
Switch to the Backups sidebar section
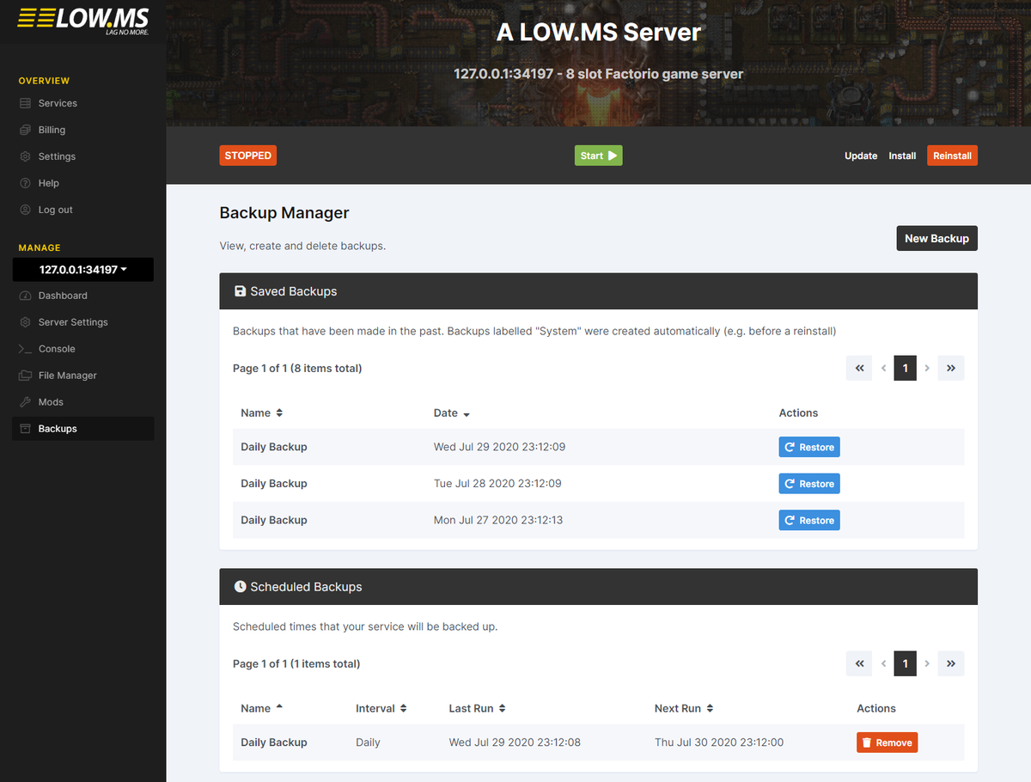[57, 428]
